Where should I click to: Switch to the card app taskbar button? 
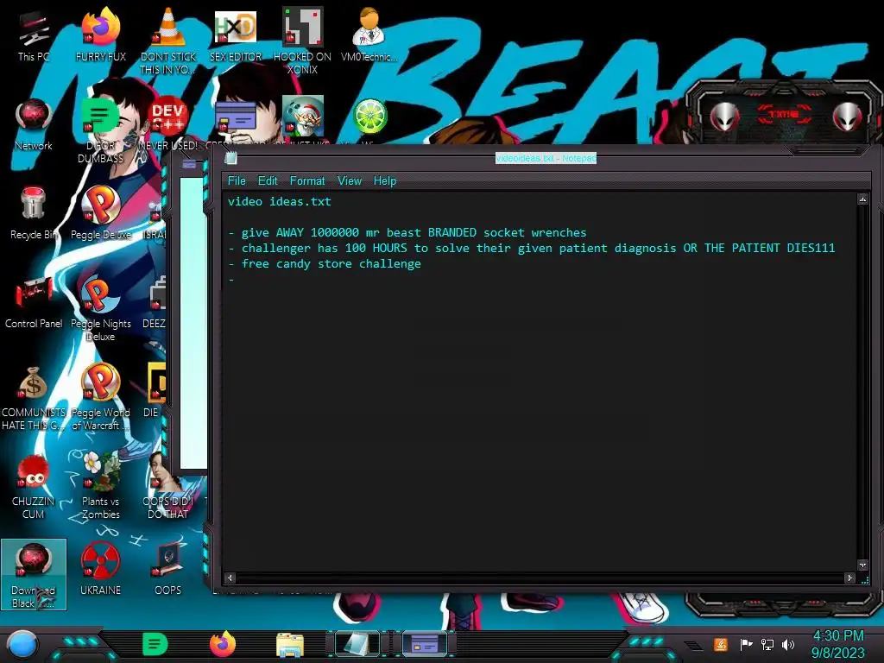(425, 644)
